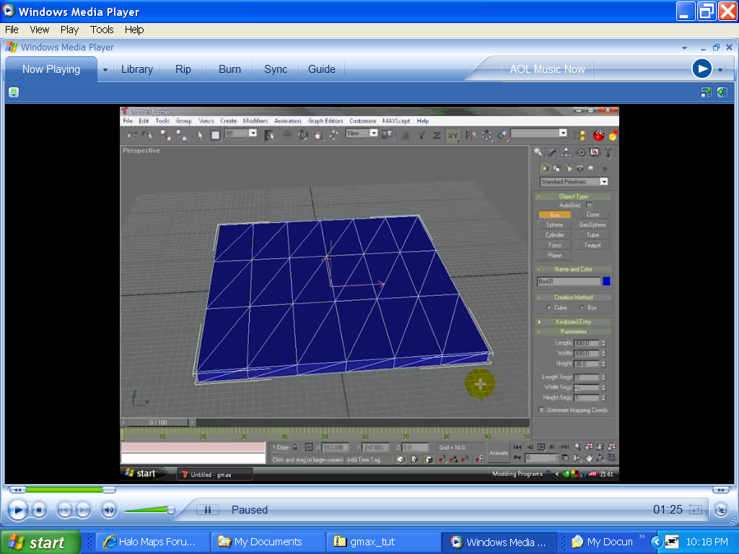
Task: Expand the Now Playing tab dropdown arrow
Action: pos(105,70)
